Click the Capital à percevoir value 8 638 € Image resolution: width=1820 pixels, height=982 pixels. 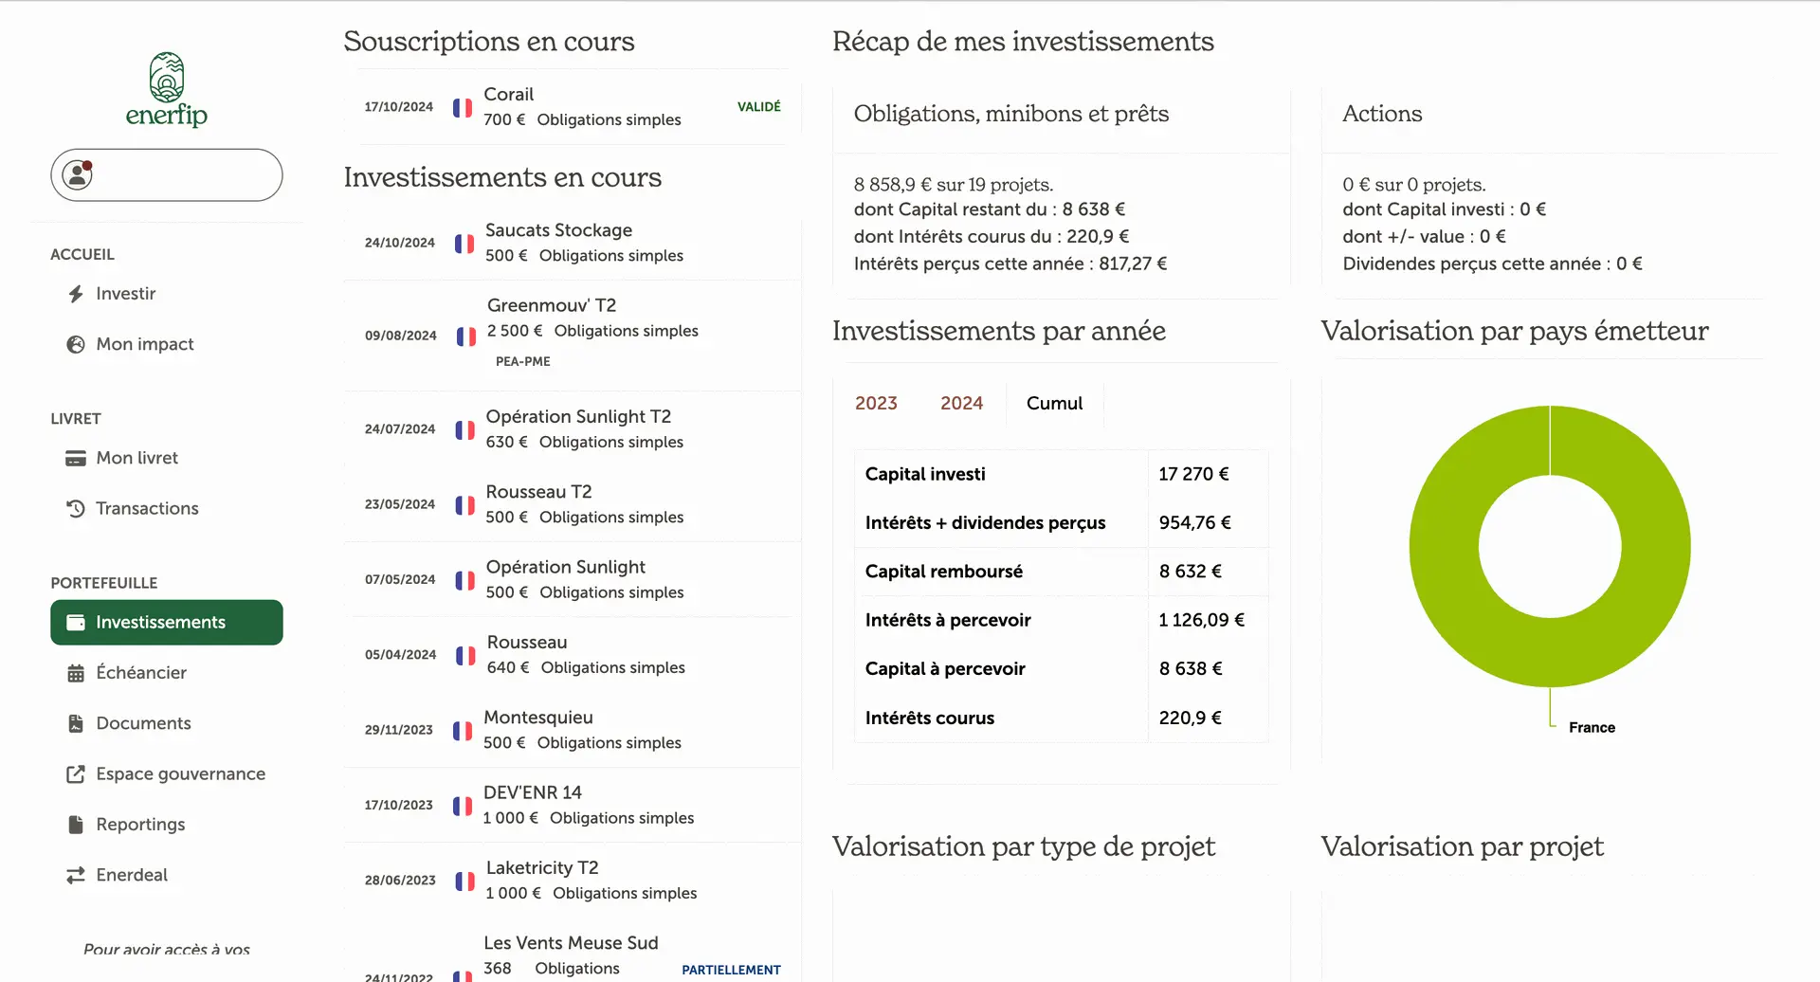1191,668
